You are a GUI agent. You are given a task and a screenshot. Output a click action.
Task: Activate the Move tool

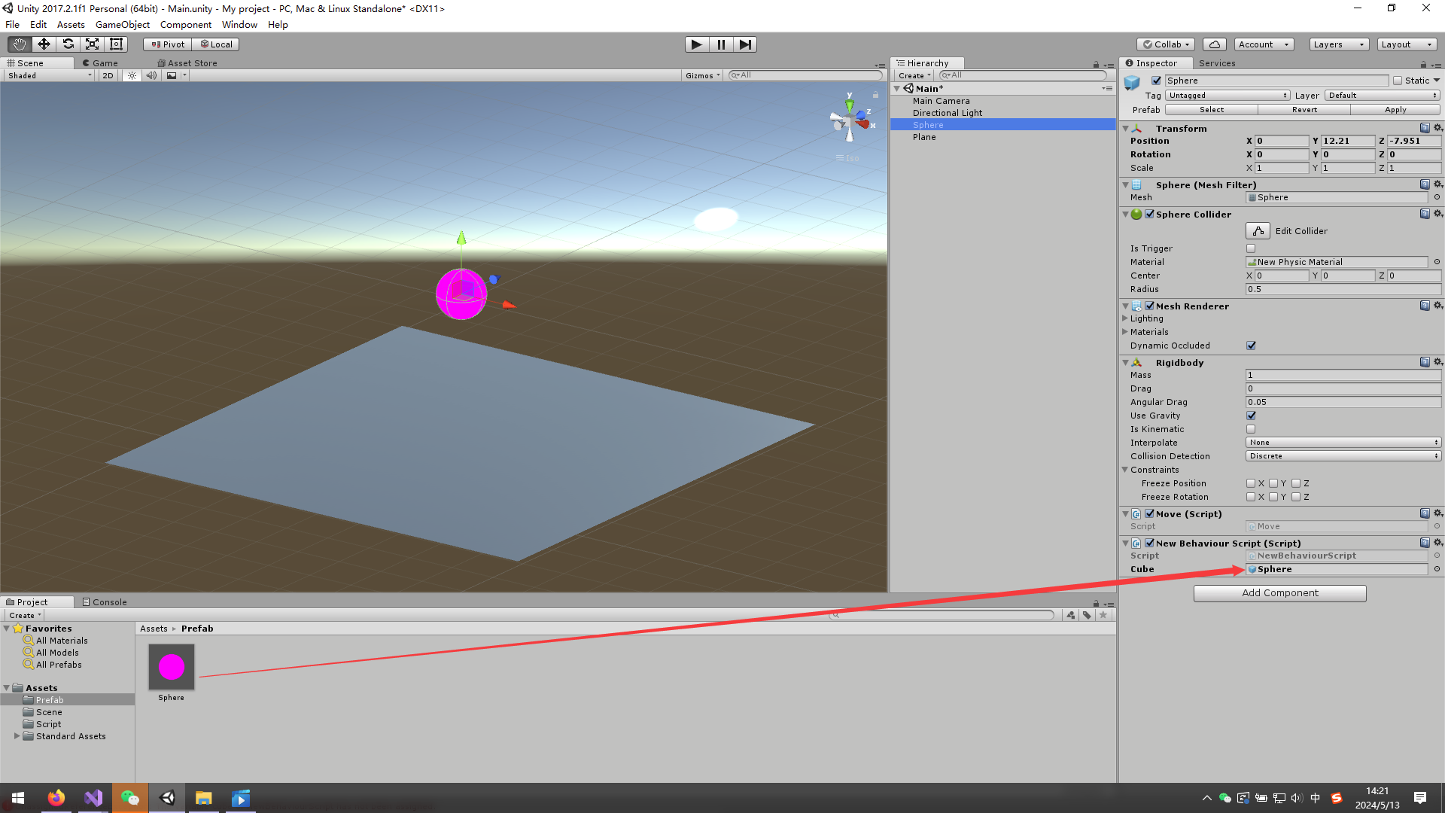43,44
